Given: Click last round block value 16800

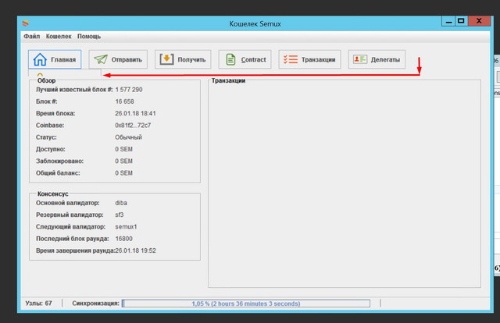Looking at the screenshot, I should point(123,239).
